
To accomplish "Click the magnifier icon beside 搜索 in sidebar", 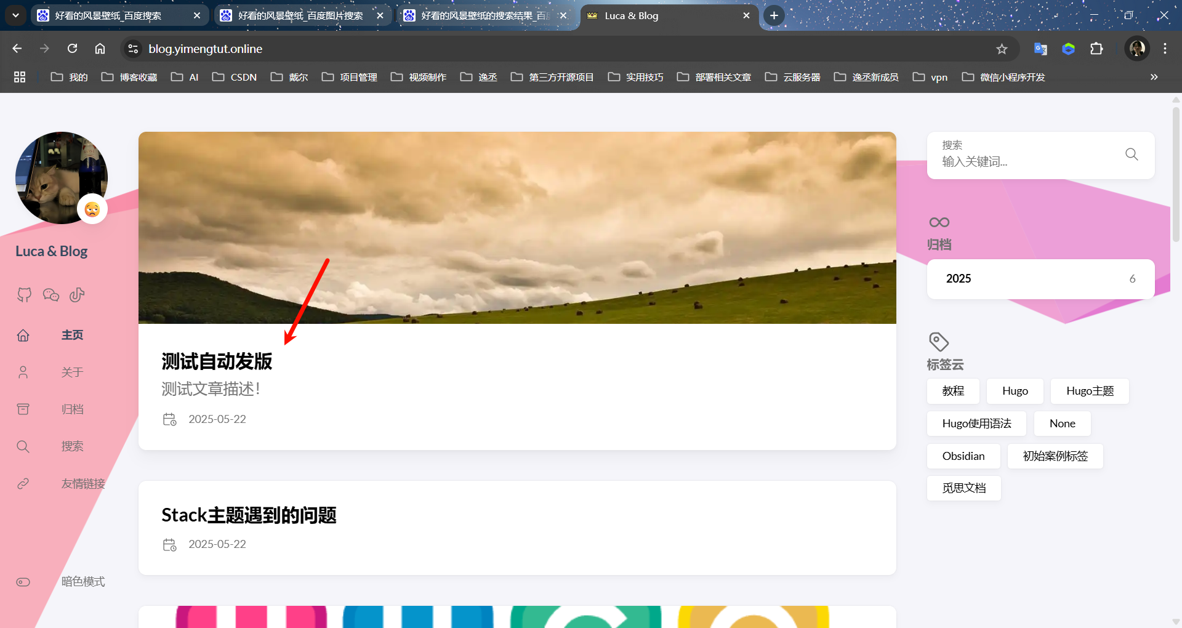I will click(23, 446).
